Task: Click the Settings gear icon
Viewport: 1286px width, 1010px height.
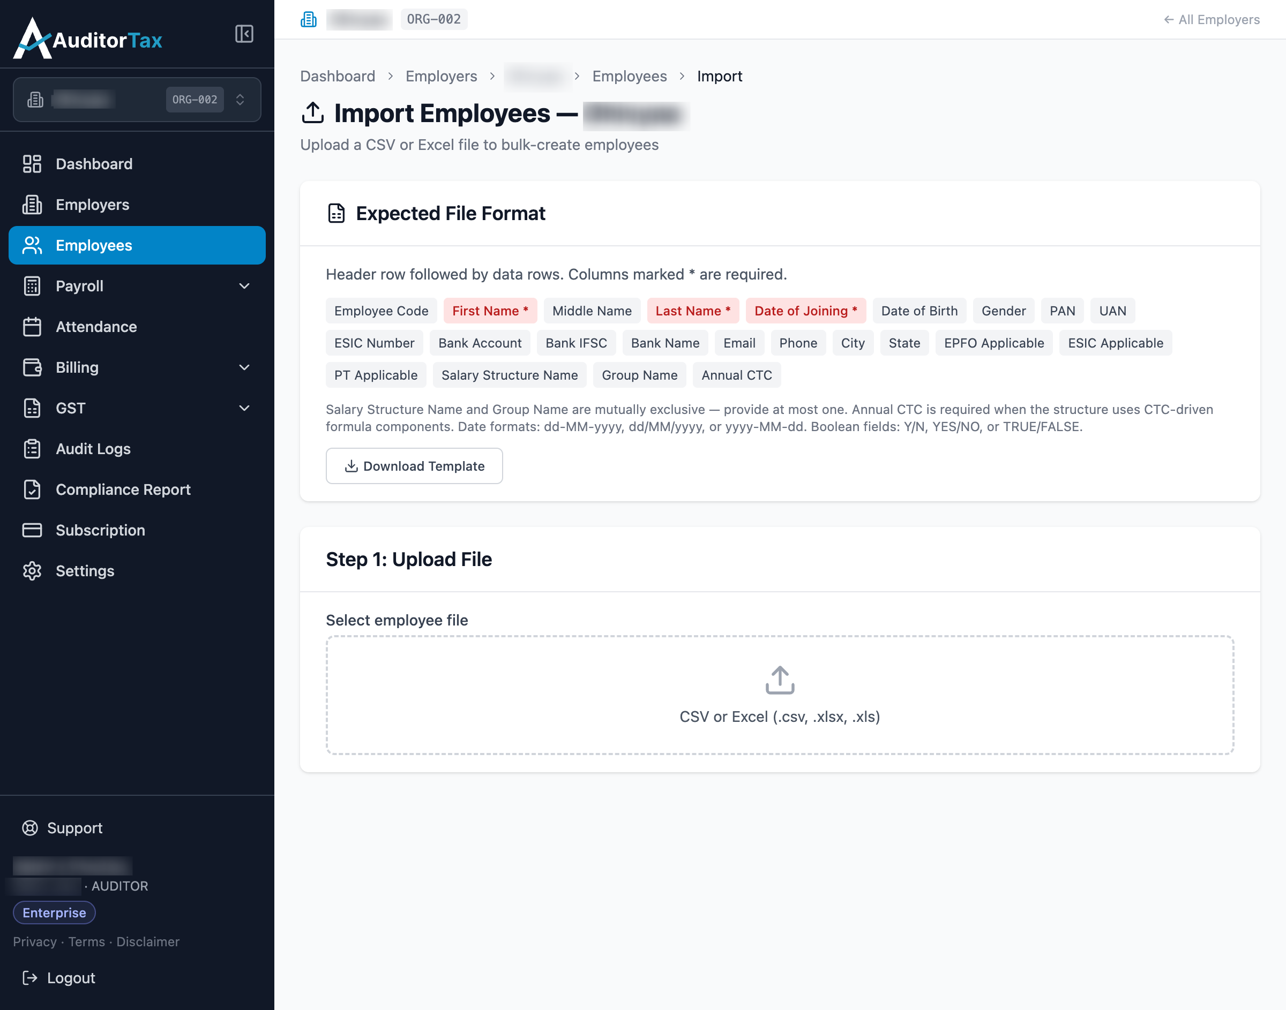Action: coord(32,571)
